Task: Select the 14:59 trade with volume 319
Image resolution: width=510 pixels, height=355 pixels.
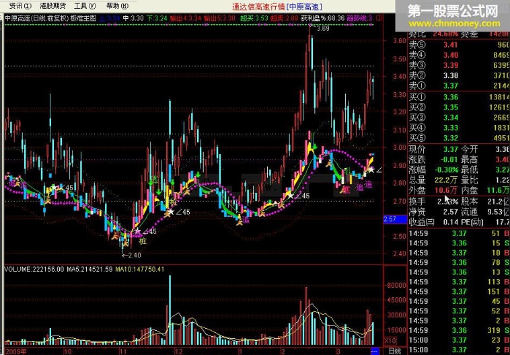Action: click(459, 331)
